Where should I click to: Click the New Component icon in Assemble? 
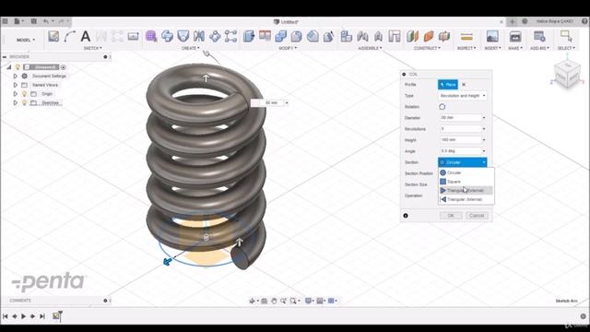(x=347, y=37)
